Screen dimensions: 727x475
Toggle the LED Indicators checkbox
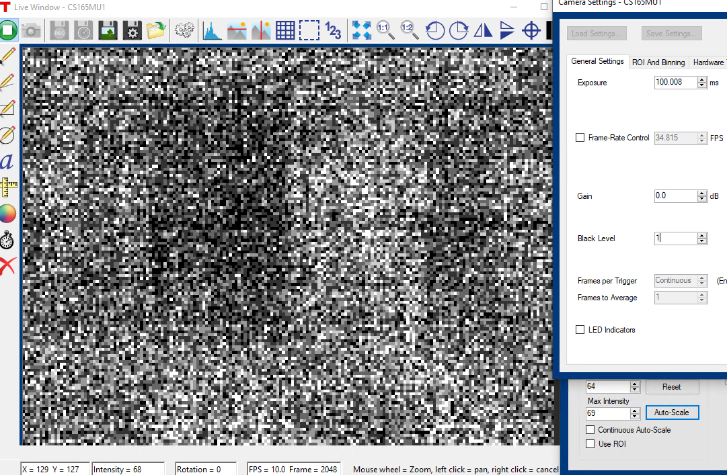(580, 330)
